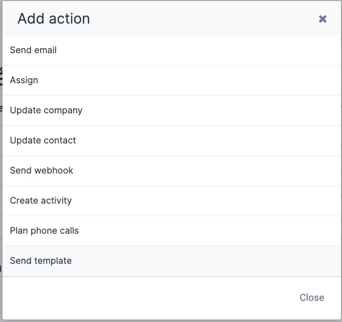Select the Send template action
This screenshot has width=342, height=322.
[172, 261]
